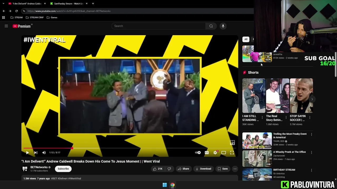This screenshot has width=337, height=189.
Task: Close the I Am Delivert tab
Action: [45, 4]
